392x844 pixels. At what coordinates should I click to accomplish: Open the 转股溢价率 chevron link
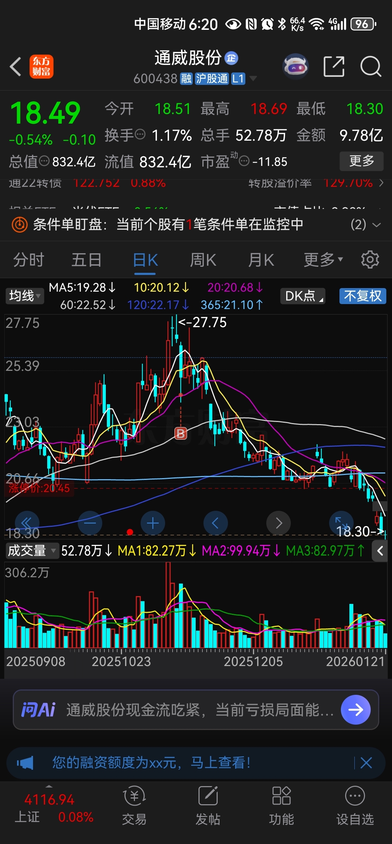click(x=381, y=183)
